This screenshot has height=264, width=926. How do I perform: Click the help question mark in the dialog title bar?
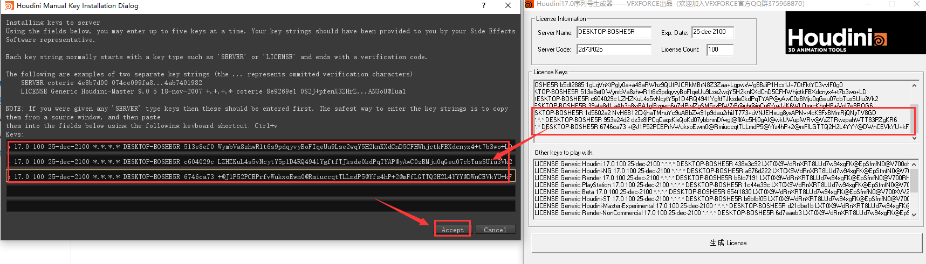point(483,5)
